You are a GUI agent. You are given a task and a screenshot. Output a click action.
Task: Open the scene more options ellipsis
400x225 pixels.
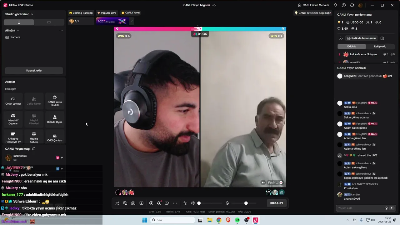click(x=61, y=31)
